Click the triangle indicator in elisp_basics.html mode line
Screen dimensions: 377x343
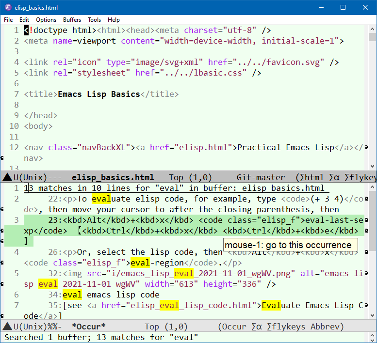7,177
